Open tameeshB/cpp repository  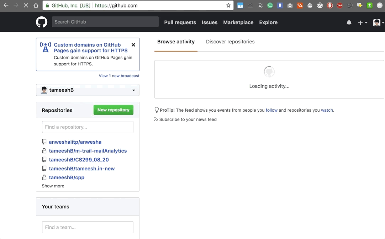(x=67, y=177)
